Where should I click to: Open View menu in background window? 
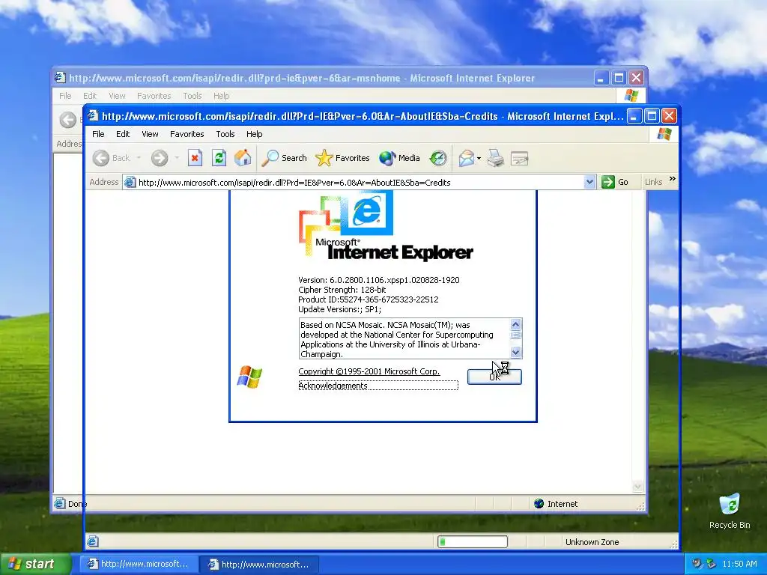tap(117, 96)
